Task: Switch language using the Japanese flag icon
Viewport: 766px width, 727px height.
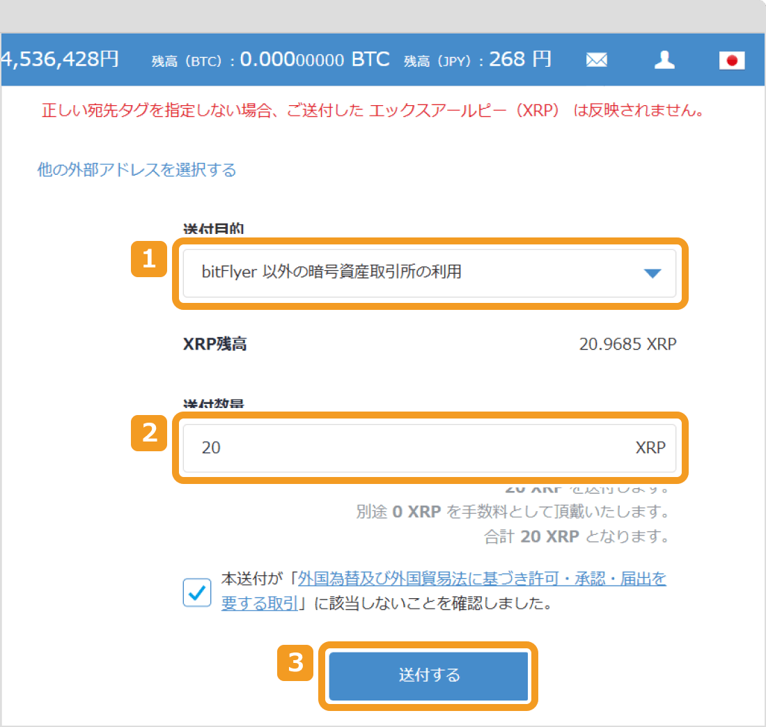Action: (732, 61)
